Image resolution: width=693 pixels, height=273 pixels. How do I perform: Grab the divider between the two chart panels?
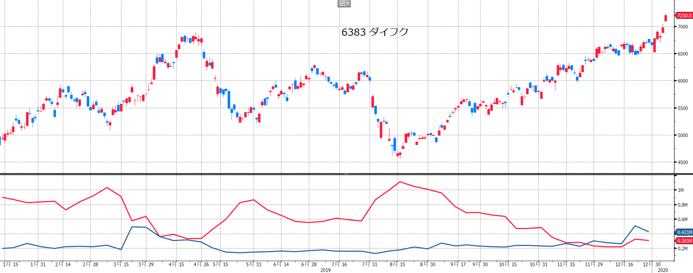(x=346, y=174)
